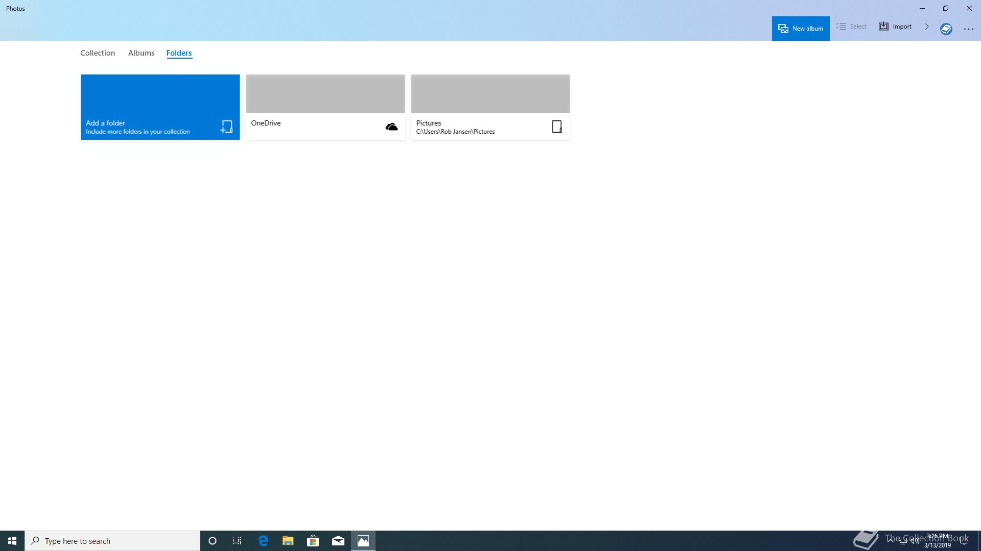Open the three-dot See more menu
The image size is (981, 551).
coord(969,29)
